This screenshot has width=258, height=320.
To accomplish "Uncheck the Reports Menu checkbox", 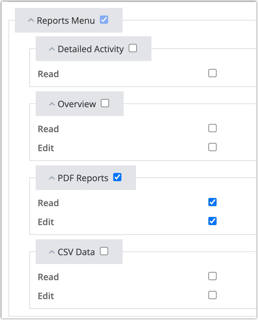I will click(x=104, y=19).
